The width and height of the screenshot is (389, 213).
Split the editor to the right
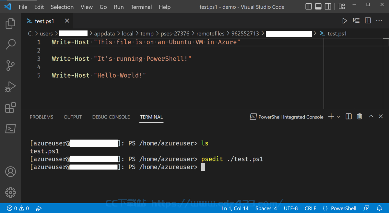click(368, 21)
